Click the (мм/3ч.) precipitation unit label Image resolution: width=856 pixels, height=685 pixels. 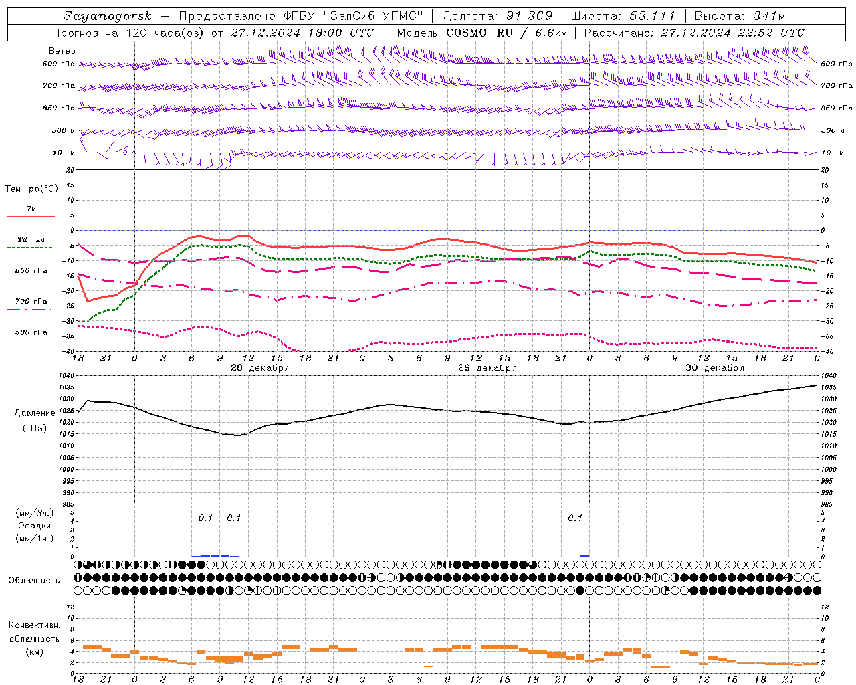[34, 513]
